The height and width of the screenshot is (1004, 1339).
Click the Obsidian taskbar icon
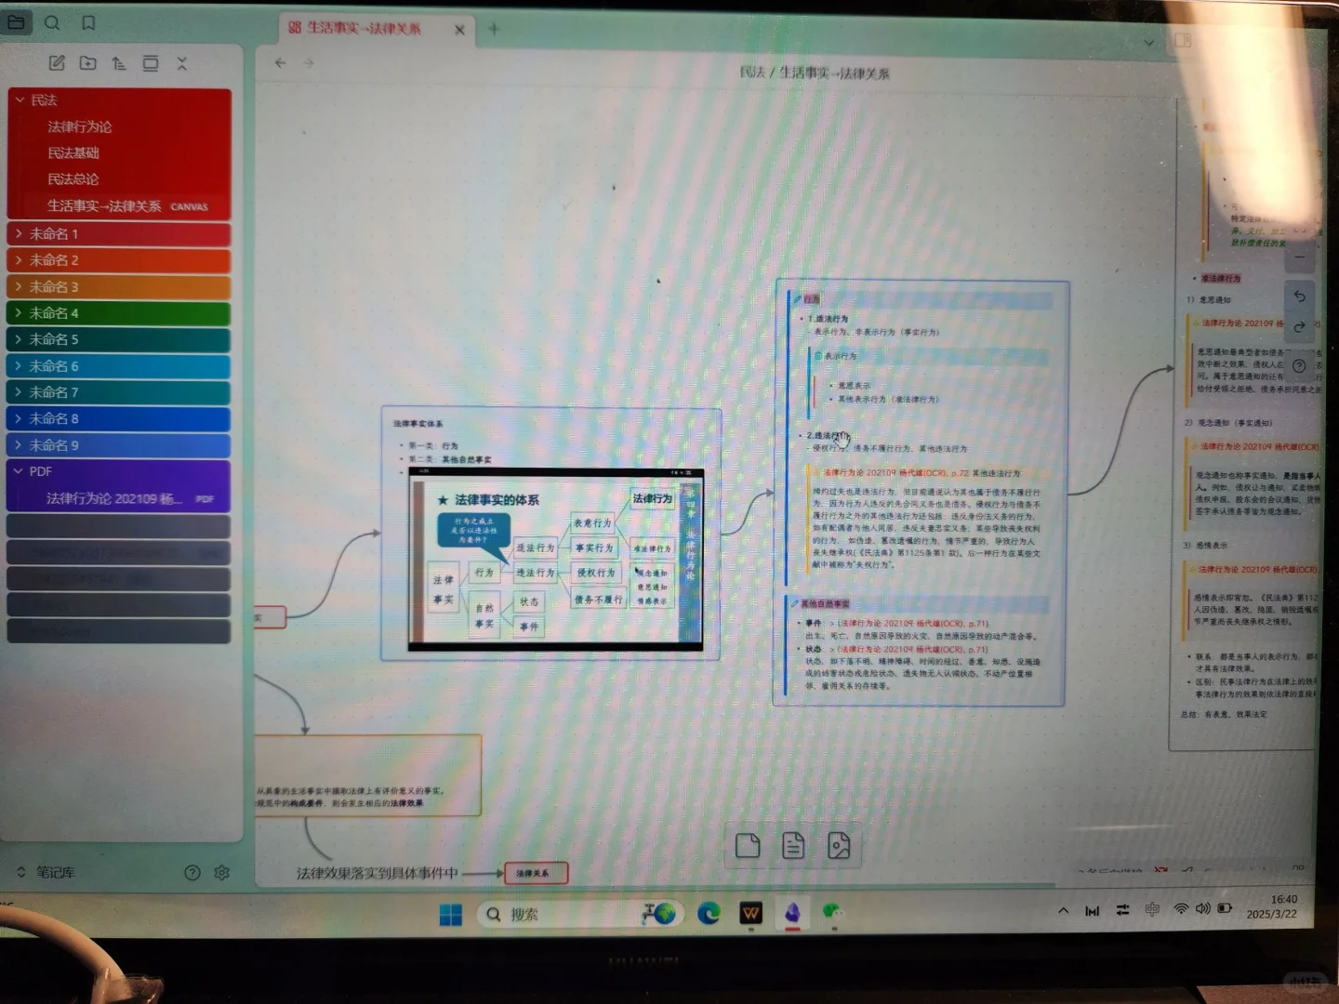click(x=792, y=913)
